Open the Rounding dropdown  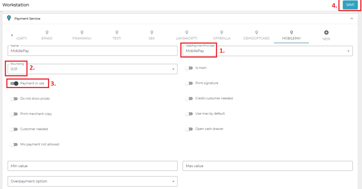click(173, 69)
